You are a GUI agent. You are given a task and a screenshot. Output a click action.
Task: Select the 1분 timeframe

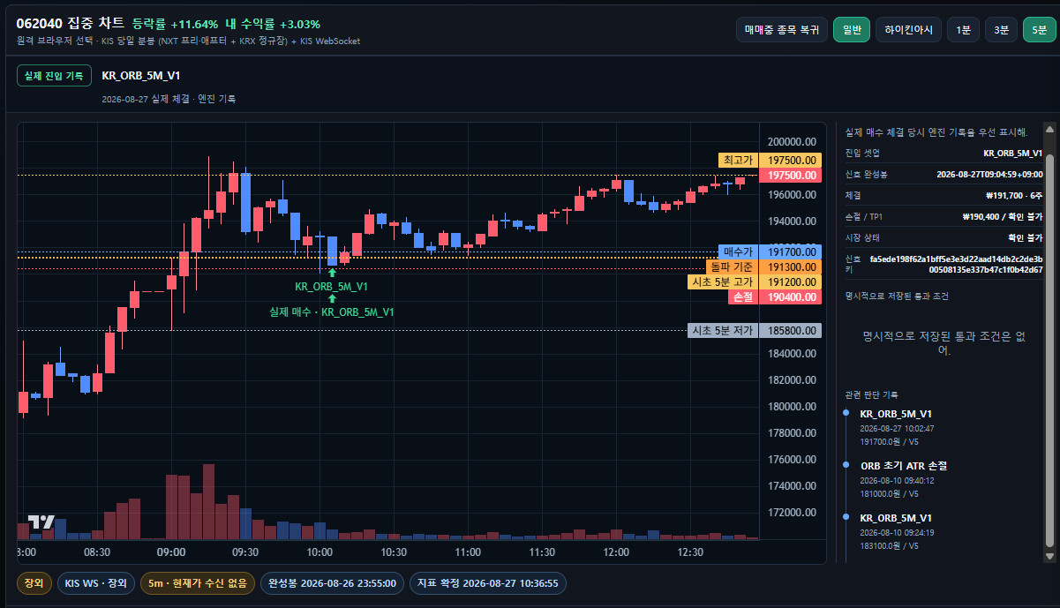(963, 29)
